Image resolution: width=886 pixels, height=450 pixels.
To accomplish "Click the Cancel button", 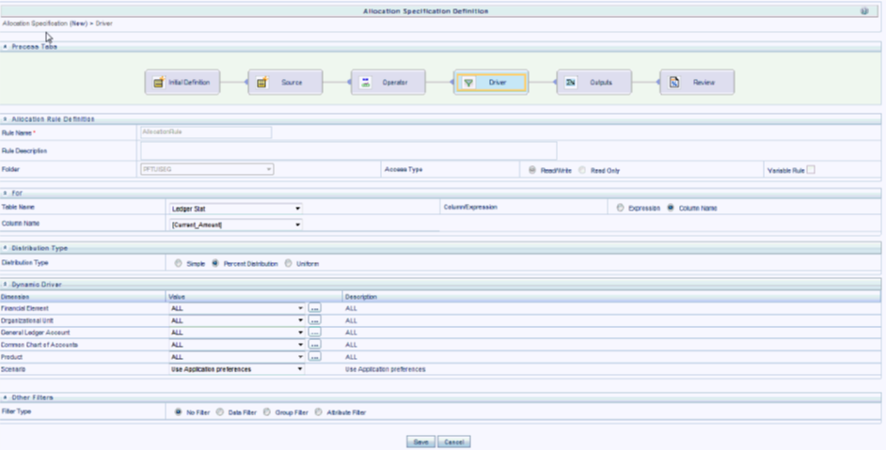I will pyautogui.click(x=453, y=442).
